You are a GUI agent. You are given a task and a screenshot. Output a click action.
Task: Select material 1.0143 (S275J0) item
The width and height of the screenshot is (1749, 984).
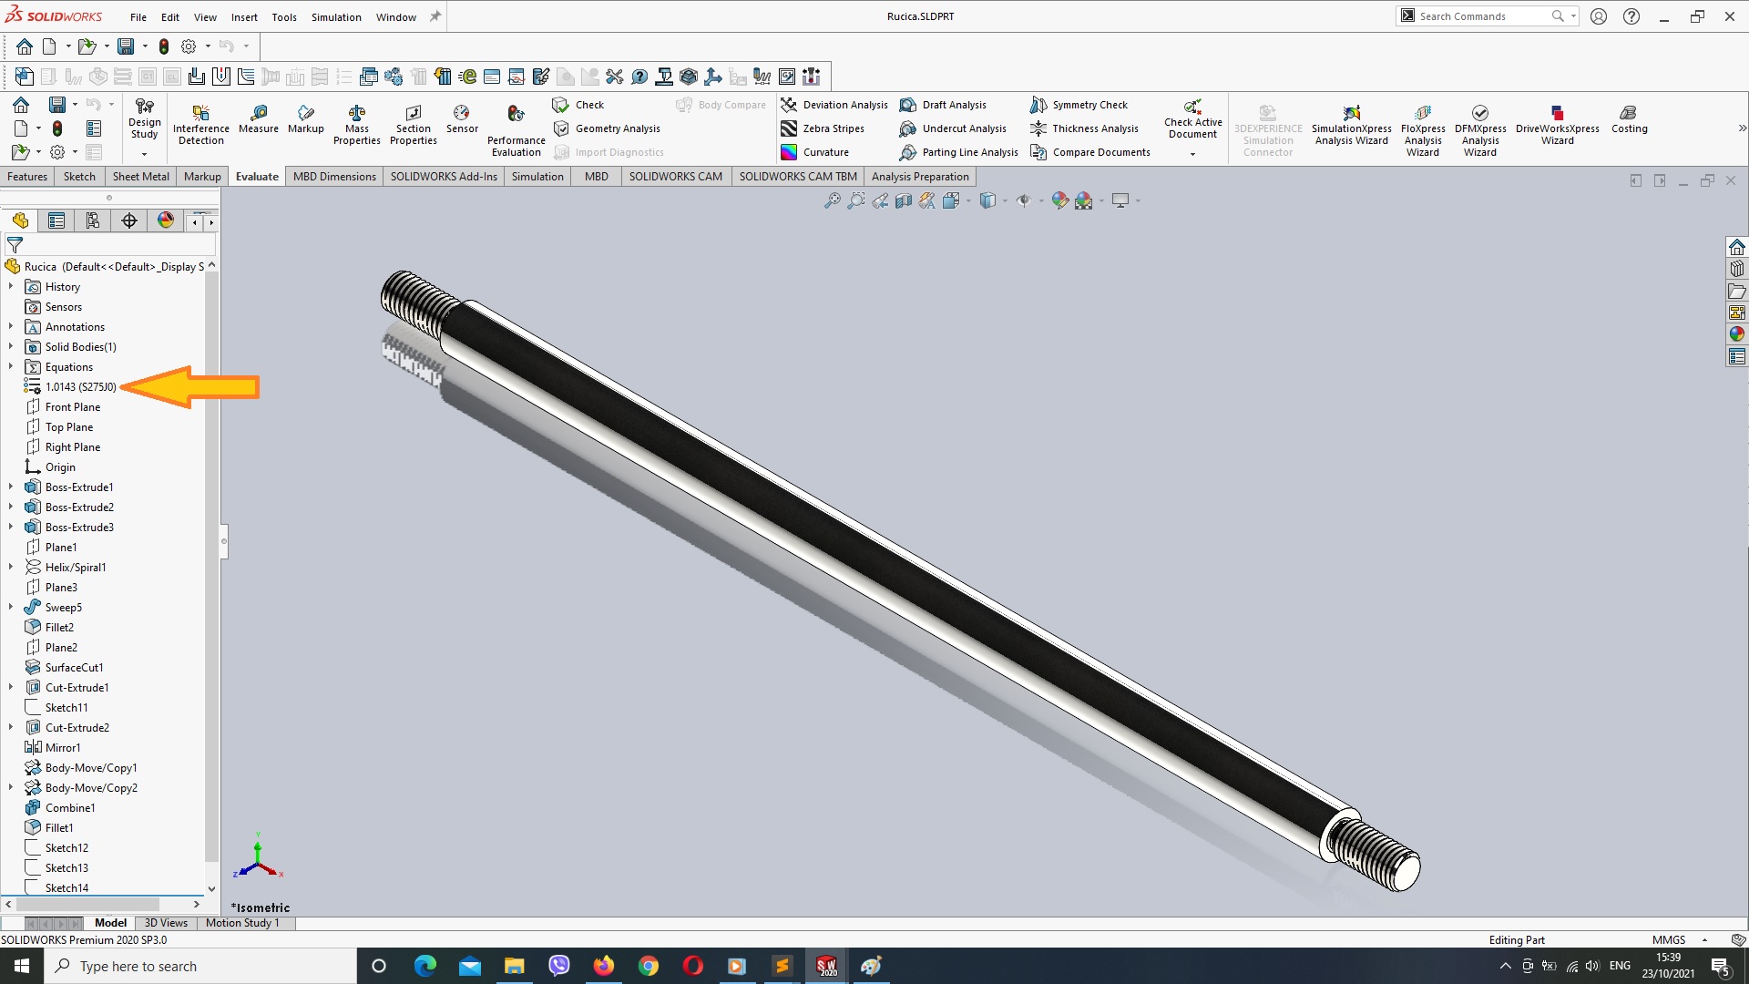(x=70, y=386)
